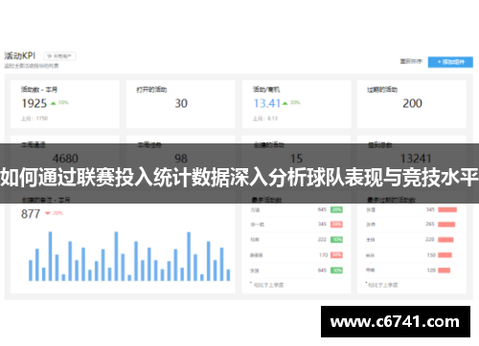Viewport: 479px width, 346px height.
Task: Click the green 20% badge in the 645 row
Action: click(x=336, y=209)
